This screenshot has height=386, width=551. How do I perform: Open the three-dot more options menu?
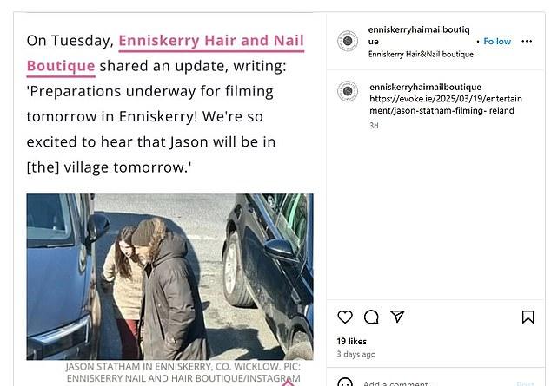527,42
